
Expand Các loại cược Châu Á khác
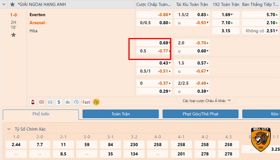pyautogui.click(x=207, y=101)
